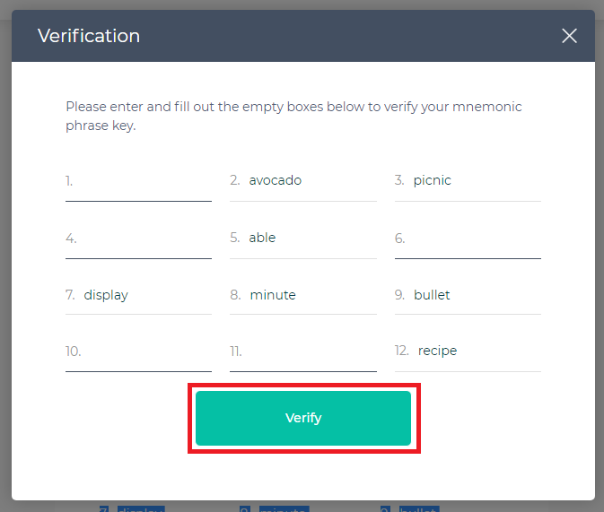Click the number label "5." before able
Screen dimensions: 604x512
(235, 238)
